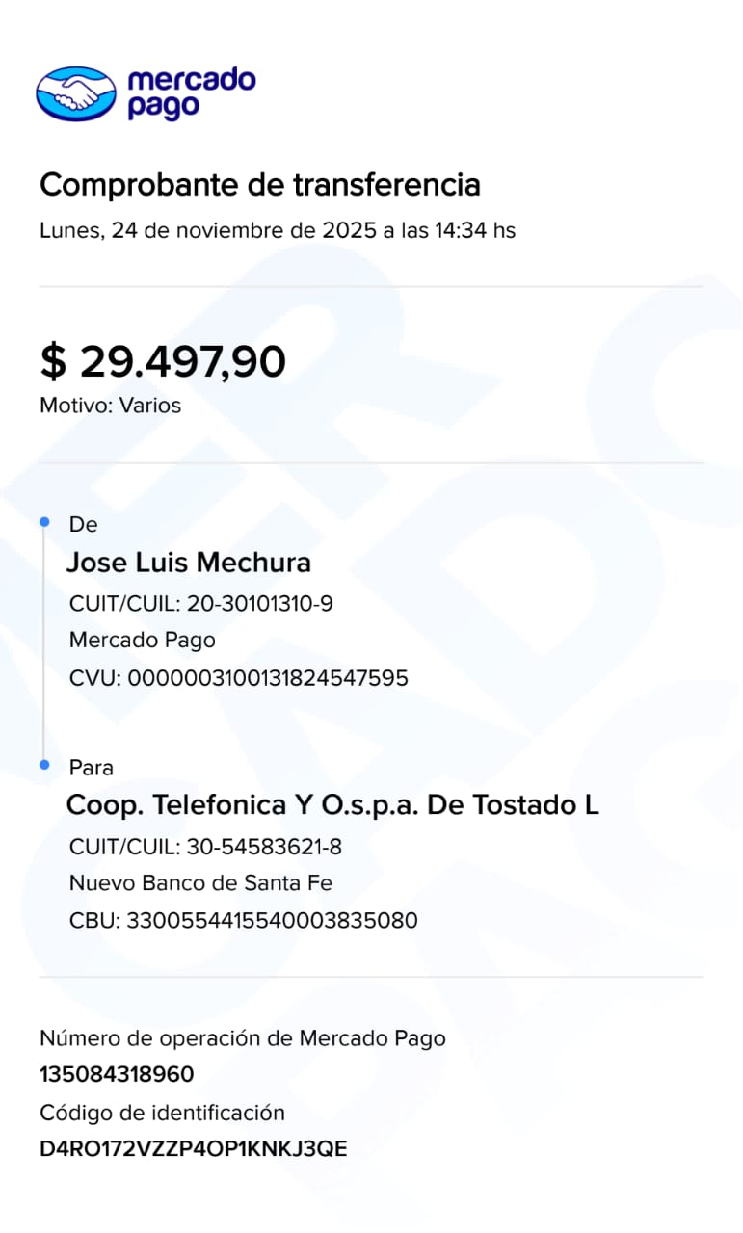Click recipient Coop. Telefonica Y O.s.p.a. De Tostado
The width and height of the screenshot is (743, 1233).
pos(332,805)
